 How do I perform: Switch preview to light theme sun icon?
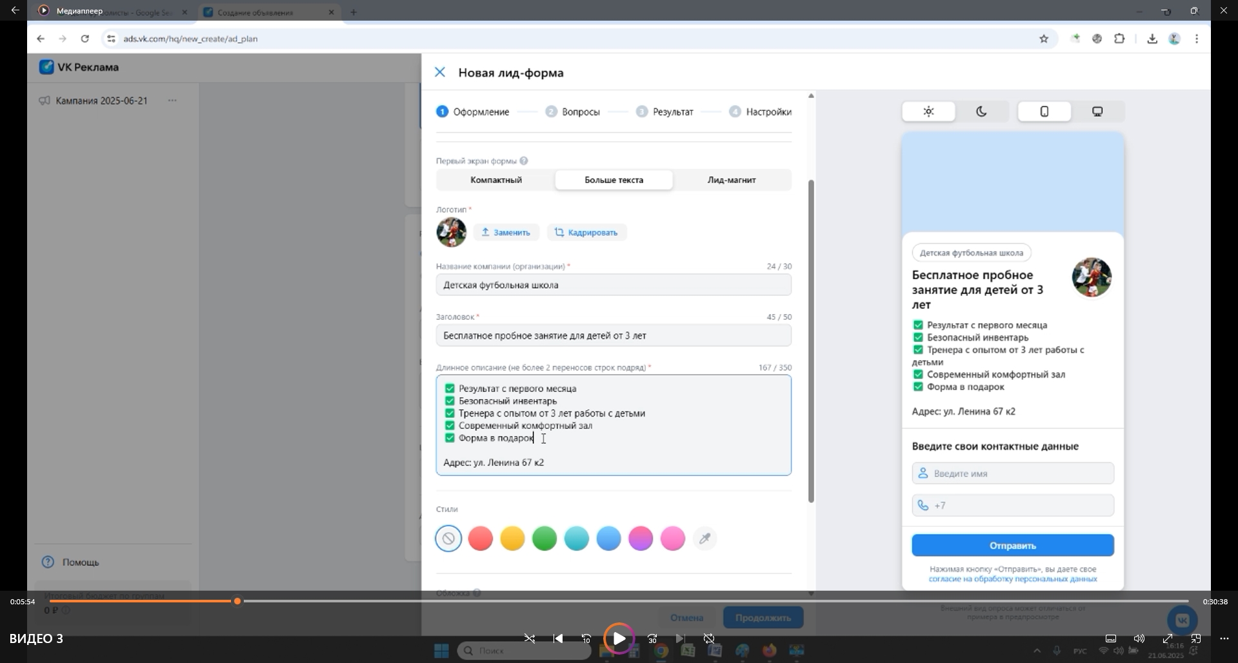(928, 112)
